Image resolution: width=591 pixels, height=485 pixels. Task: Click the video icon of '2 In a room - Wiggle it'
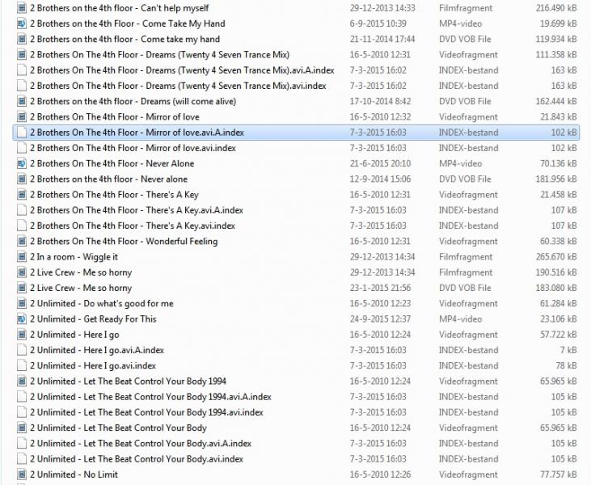(22, 256)
